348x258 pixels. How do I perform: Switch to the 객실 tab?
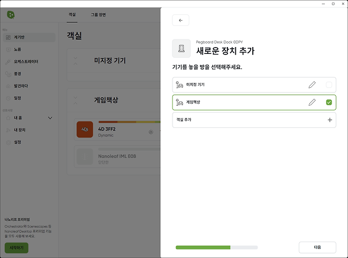pyautogui.click(x=72, y=15)
